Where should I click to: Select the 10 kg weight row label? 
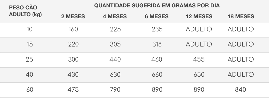(29, 29)
